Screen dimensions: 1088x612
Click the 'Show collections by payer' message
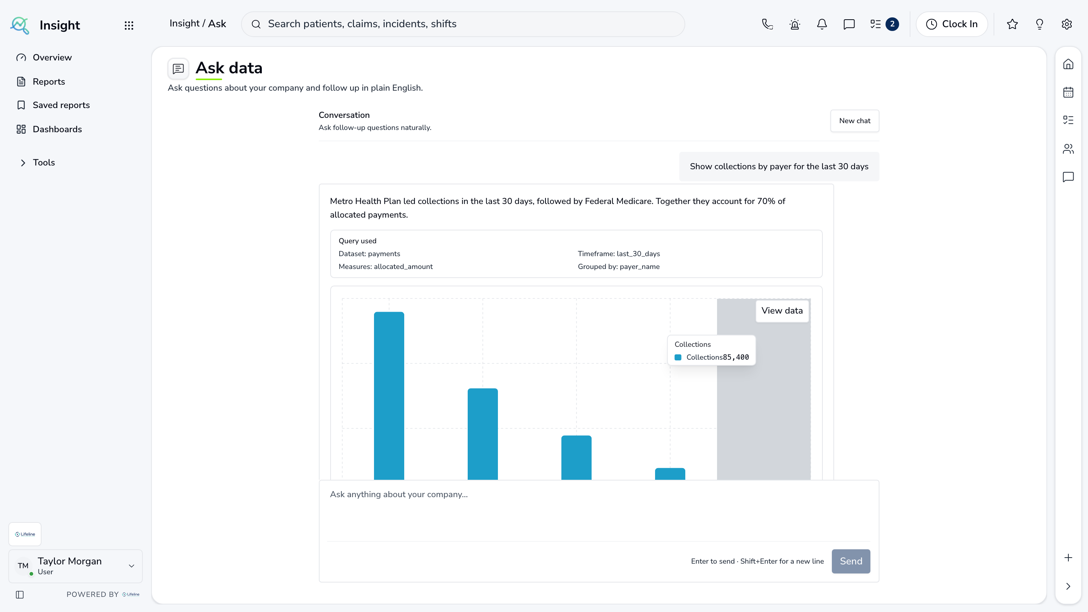click(779, 166)
